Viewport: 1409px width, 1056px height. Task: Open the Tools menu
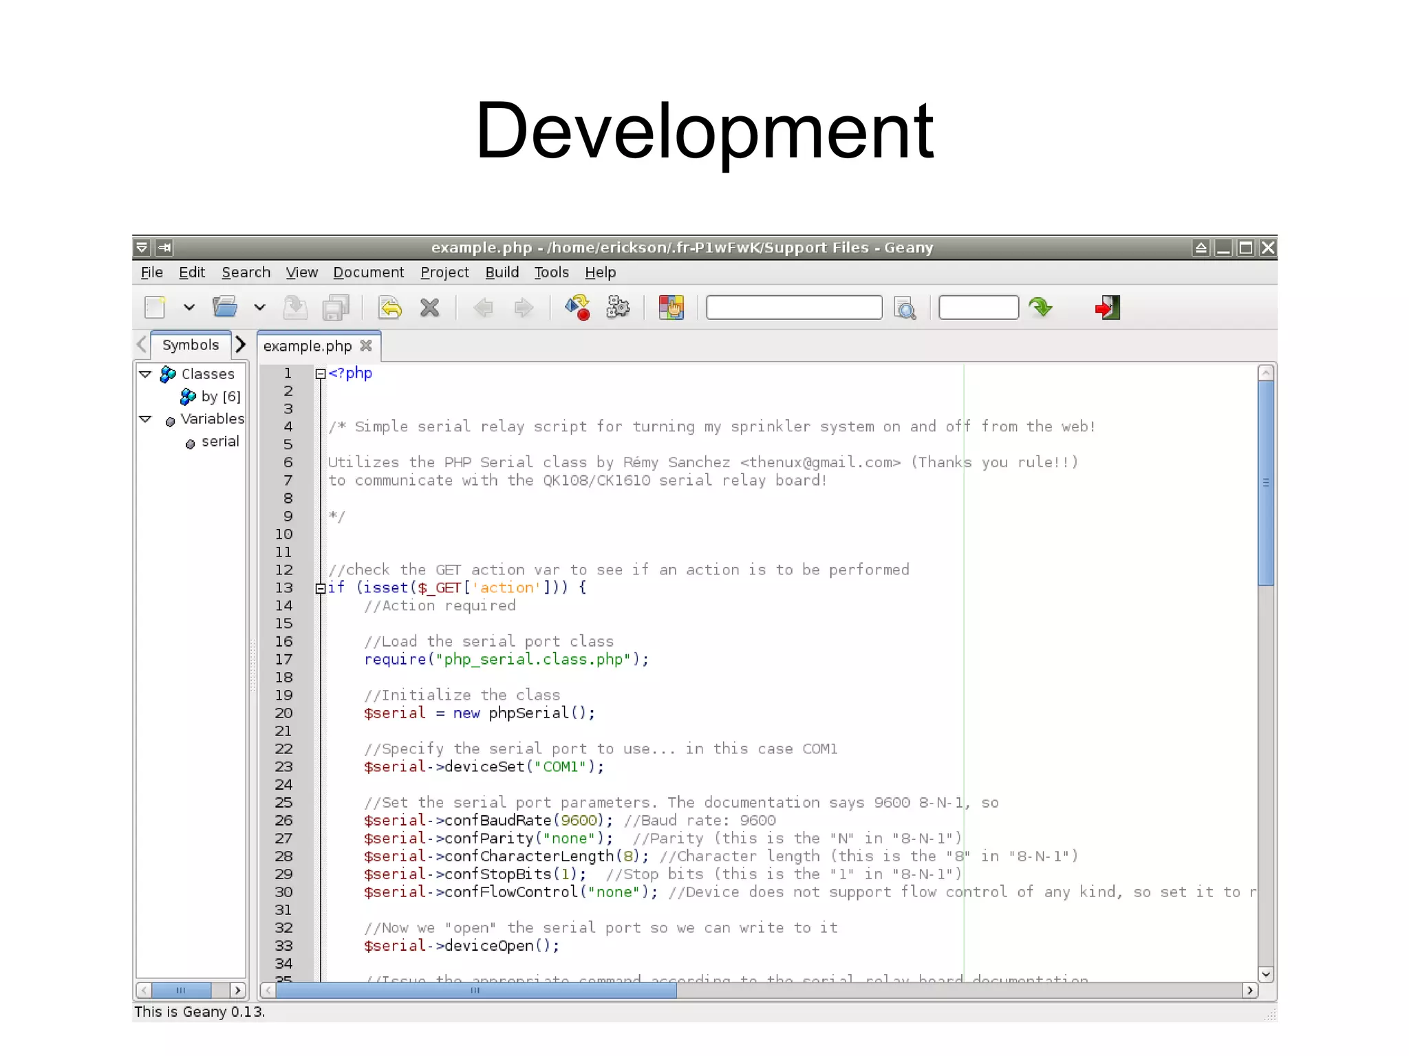[552, 272]
